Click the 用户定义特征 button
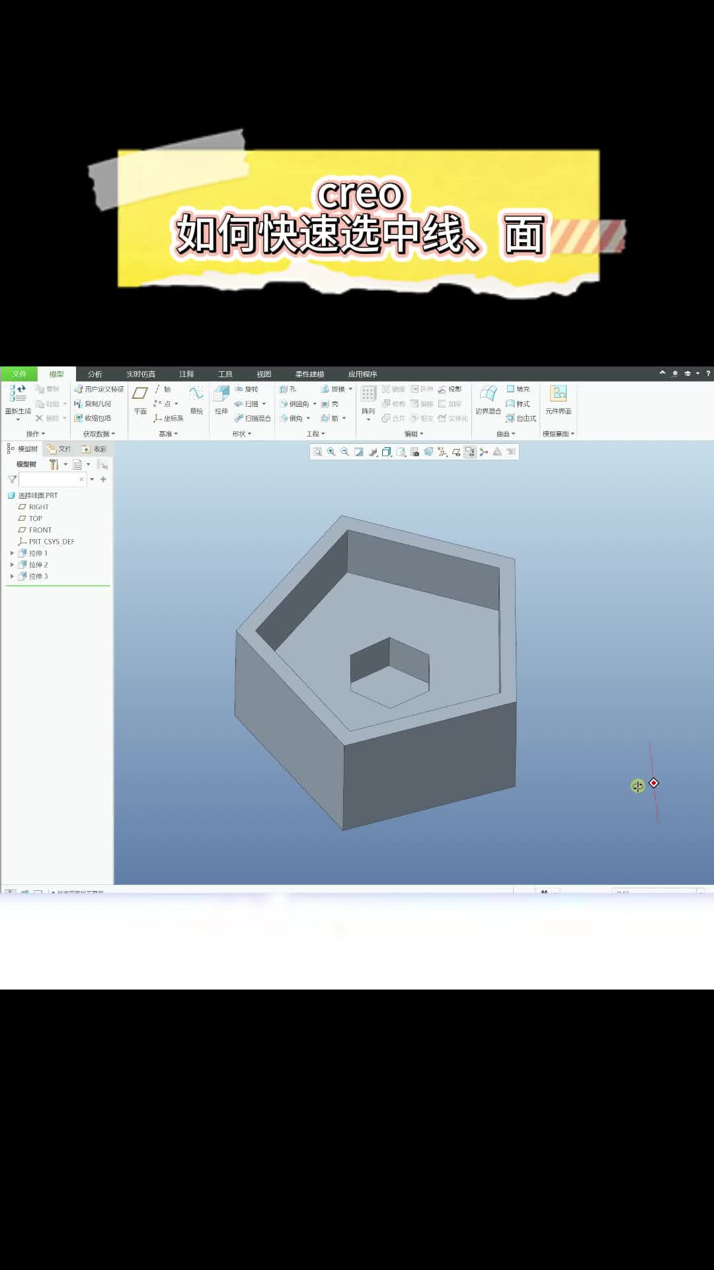This screenshot has height=1270, width=714. (x=99, y=389)
